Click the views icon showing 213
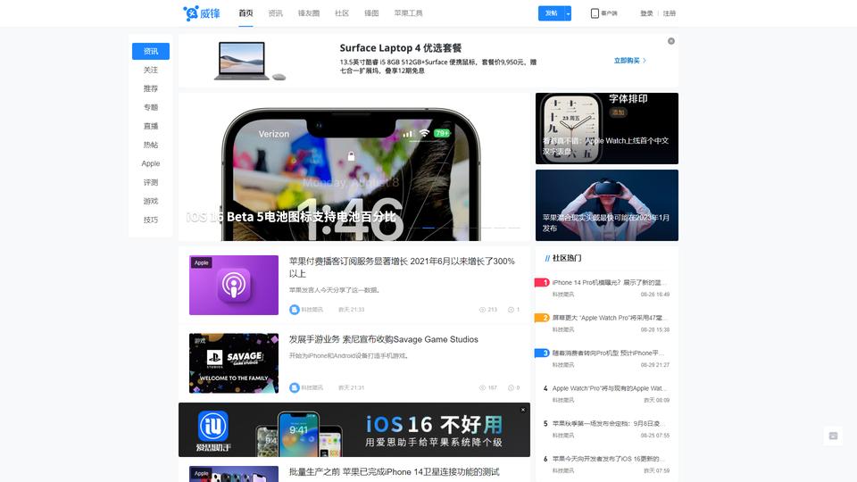Screen dimensions: 857x482 pos(482,310)
